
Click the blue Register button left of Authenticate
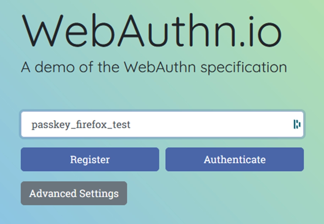90,159
